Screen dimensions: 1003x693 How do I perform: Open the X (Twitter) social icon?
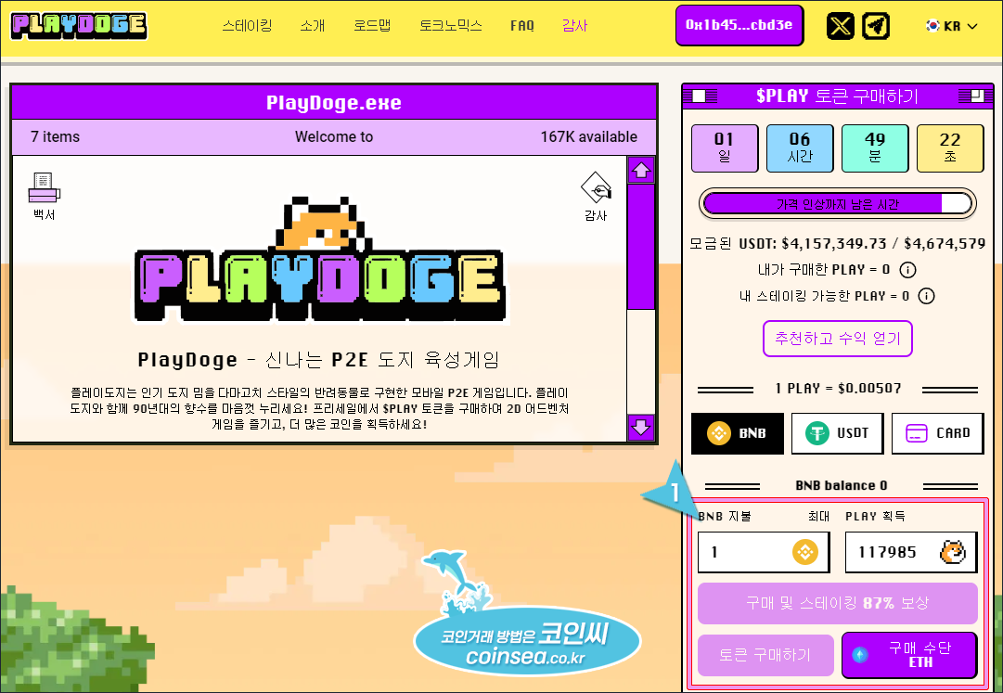(840, 26)
